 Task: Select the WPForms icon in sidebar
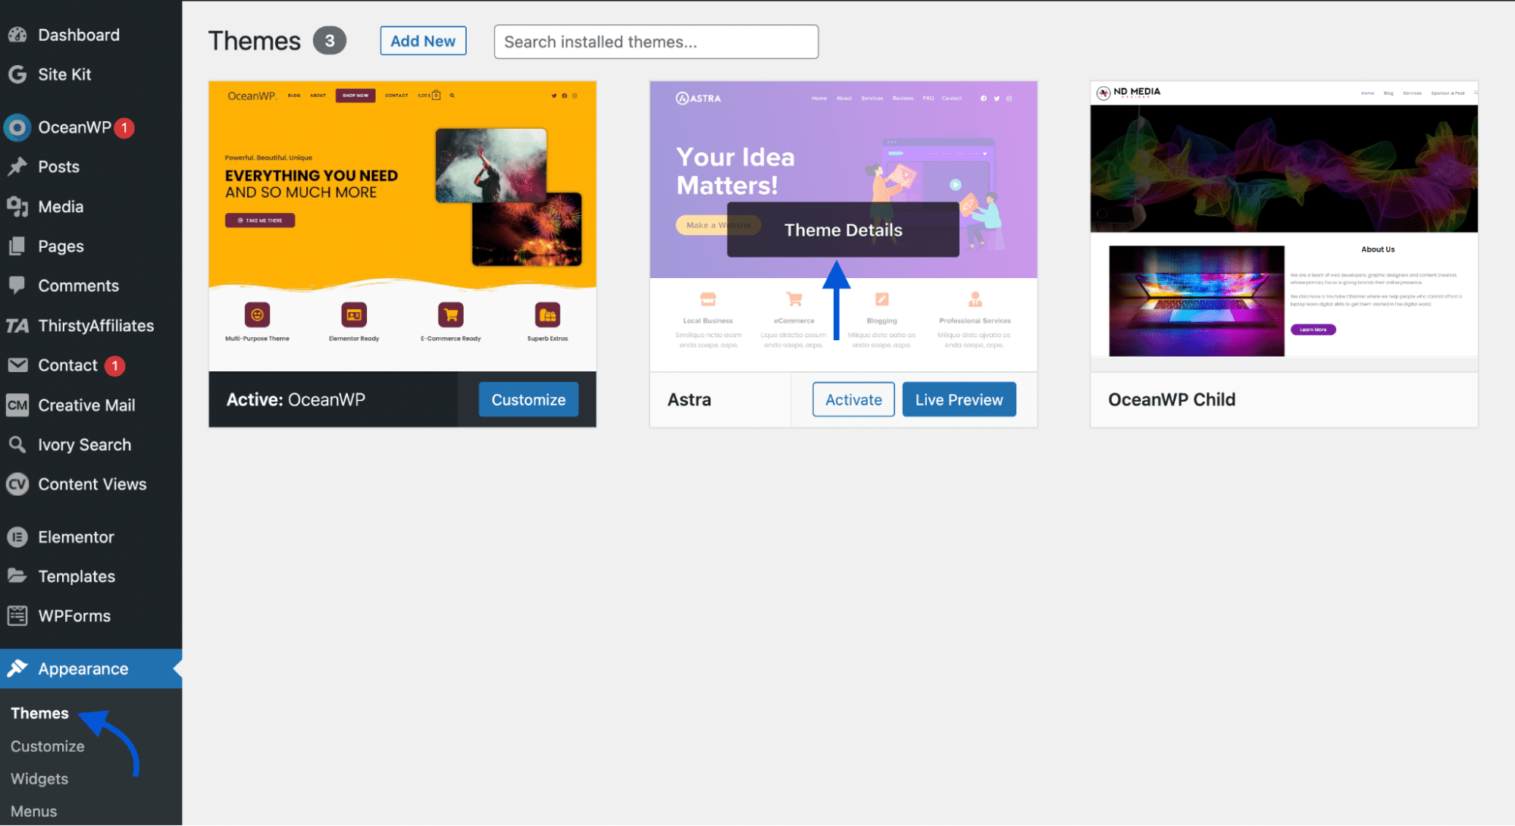click(18, 615)
